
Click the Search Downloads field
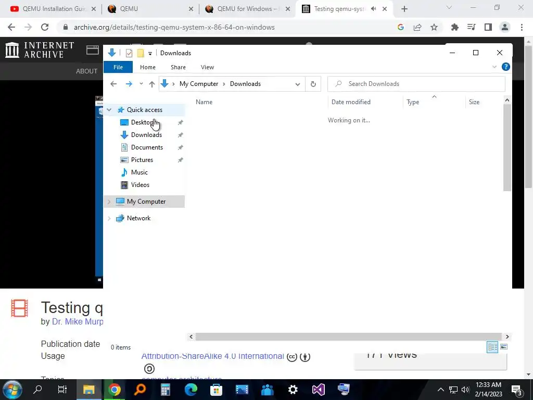(x=416, y=84)
